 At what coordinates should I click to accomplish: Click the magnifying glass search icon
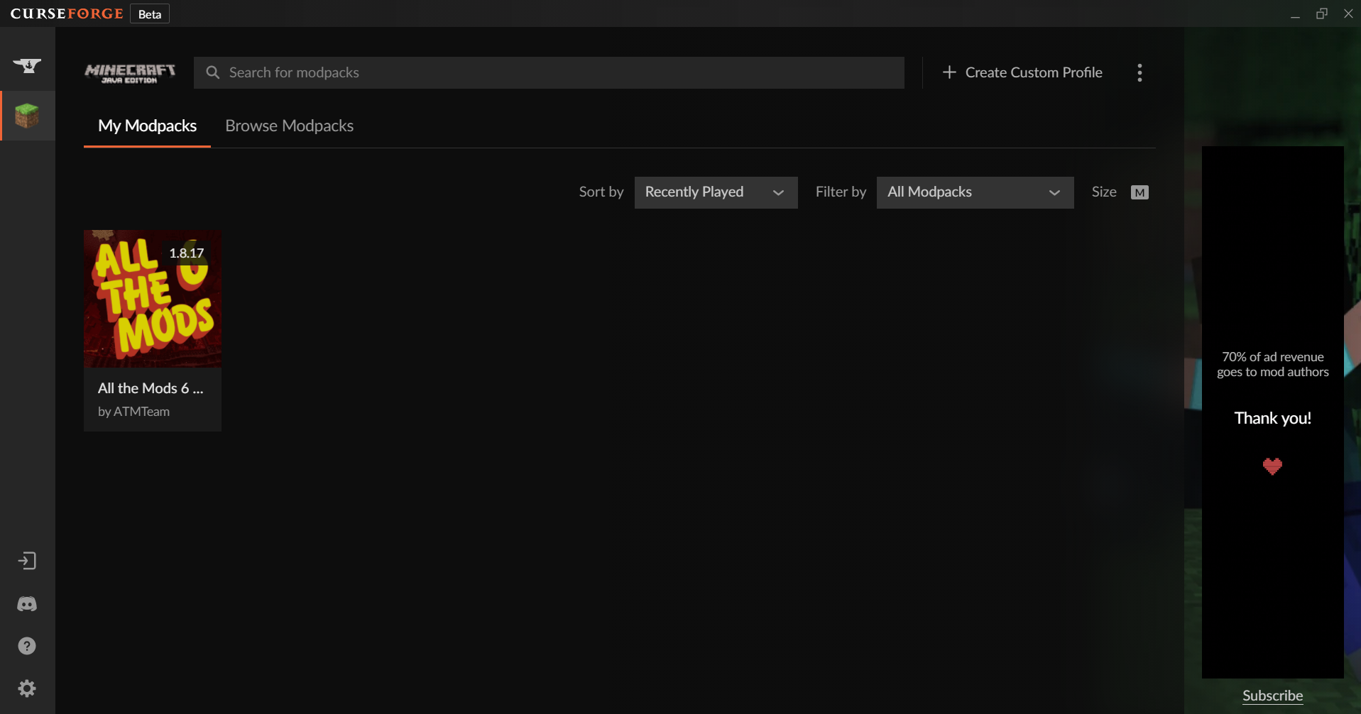[x=212, y=72]
